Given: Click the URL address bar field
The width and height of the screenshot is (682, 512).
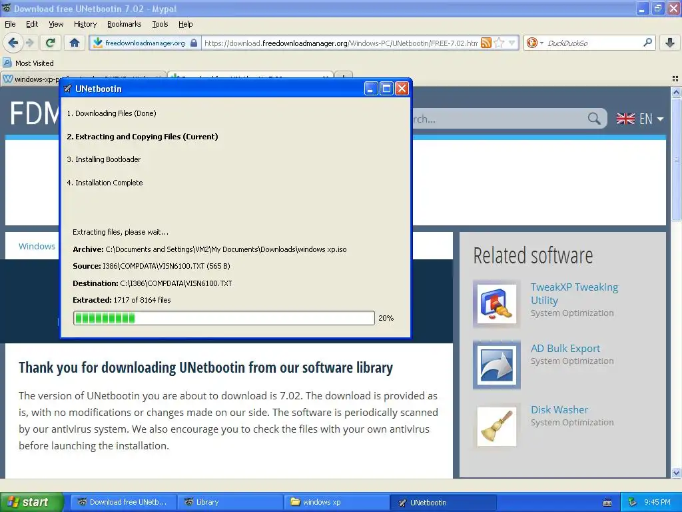Looking at the screenshot, I should tap(340, 43).
